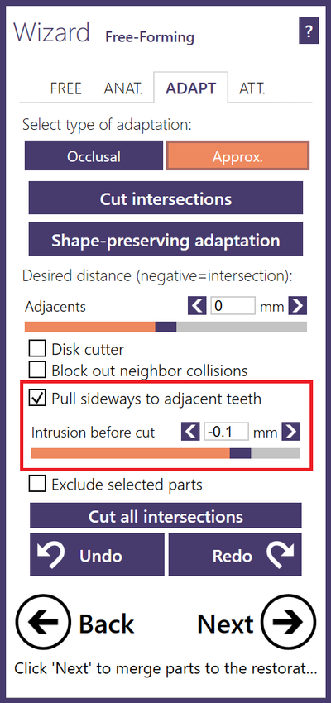The width and height of the screenshot is (331, 703).
Task: Decrease Intrusion before cut value arrow
Action: pyautogui.click(x=190, y=433)
